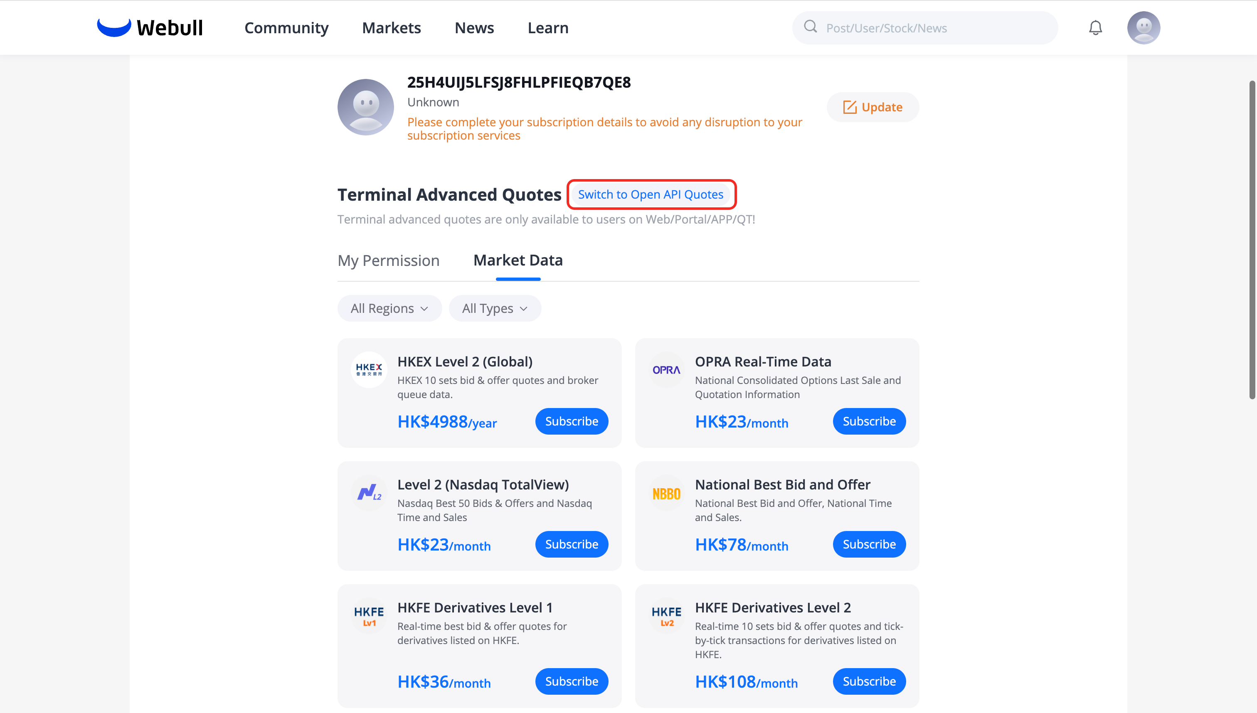This screenshot has height=713, width=1257.
Task: Click the 'Unknown' status text
Action: click(x=433, y=102)
